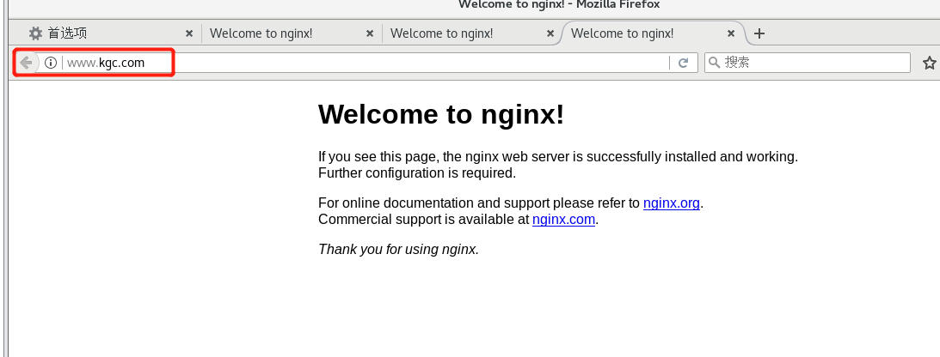
Task: Reload the current page
Action: (x=683, y=63)
